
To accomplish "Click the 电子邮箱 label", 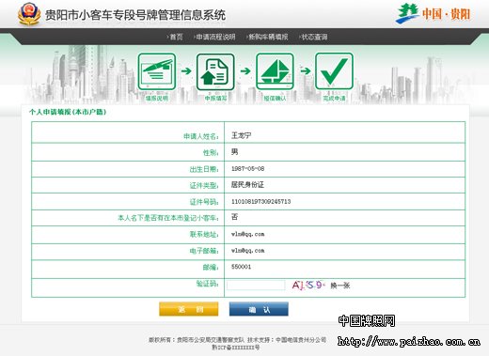I will point(204,251).
